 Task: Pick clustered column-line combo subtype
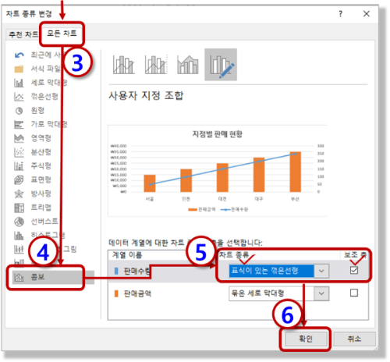(124, 65)
